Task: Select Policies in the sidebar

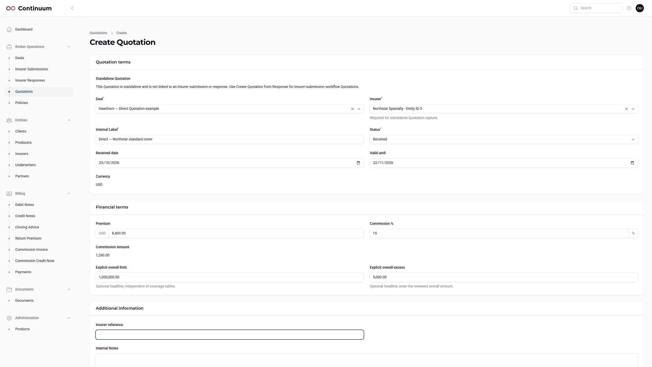Action: point(22,103)
